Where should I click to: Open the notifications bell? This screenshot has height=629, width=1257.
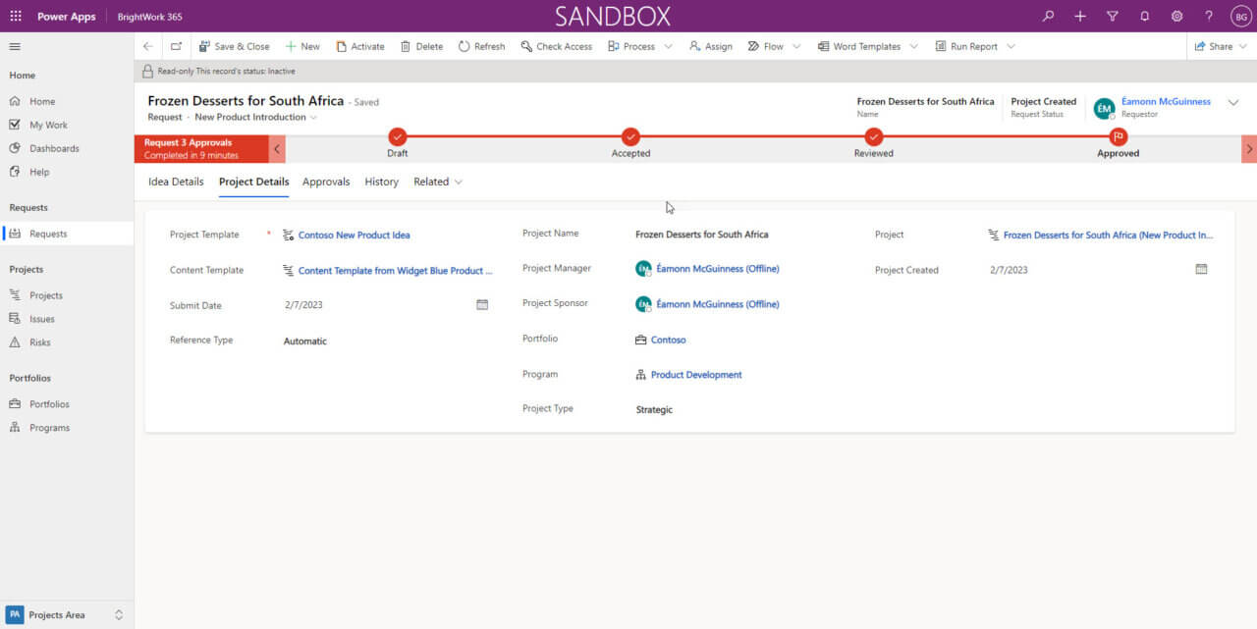pos(1143,15)
